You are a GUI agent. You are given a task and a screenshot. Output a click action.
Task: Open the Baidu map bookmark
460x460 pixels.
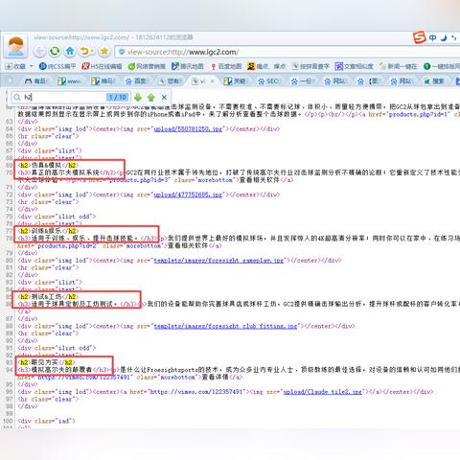click(x=226, y=66)
